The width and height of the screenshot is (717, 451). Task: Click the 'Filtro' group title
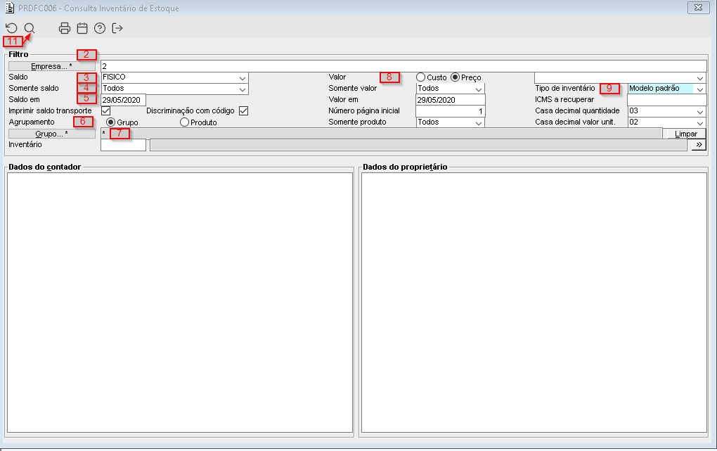pyautogui.click(x=18, y=54)
